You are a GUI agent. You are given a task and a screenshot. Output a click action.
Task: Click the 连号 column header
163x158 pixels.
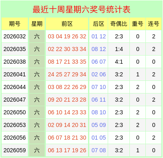click(154, 24)
